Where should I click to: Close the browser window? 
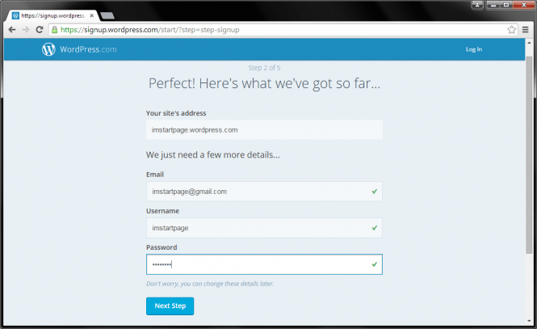click(x=523, y=5)
